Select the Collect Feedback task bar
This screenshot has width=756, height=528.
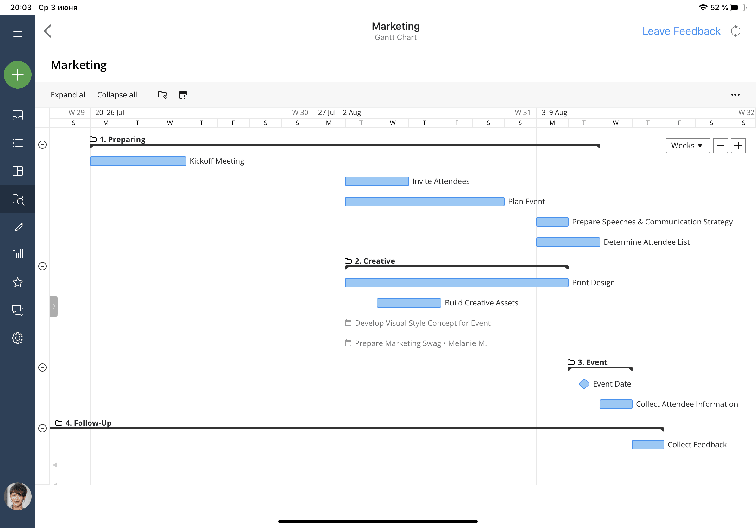tap(648, 445)
